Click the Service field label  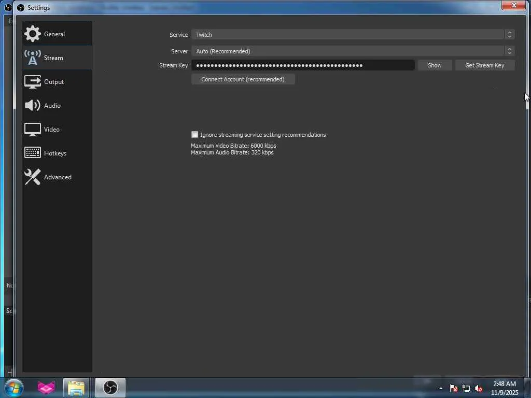(x=178, y=35)
